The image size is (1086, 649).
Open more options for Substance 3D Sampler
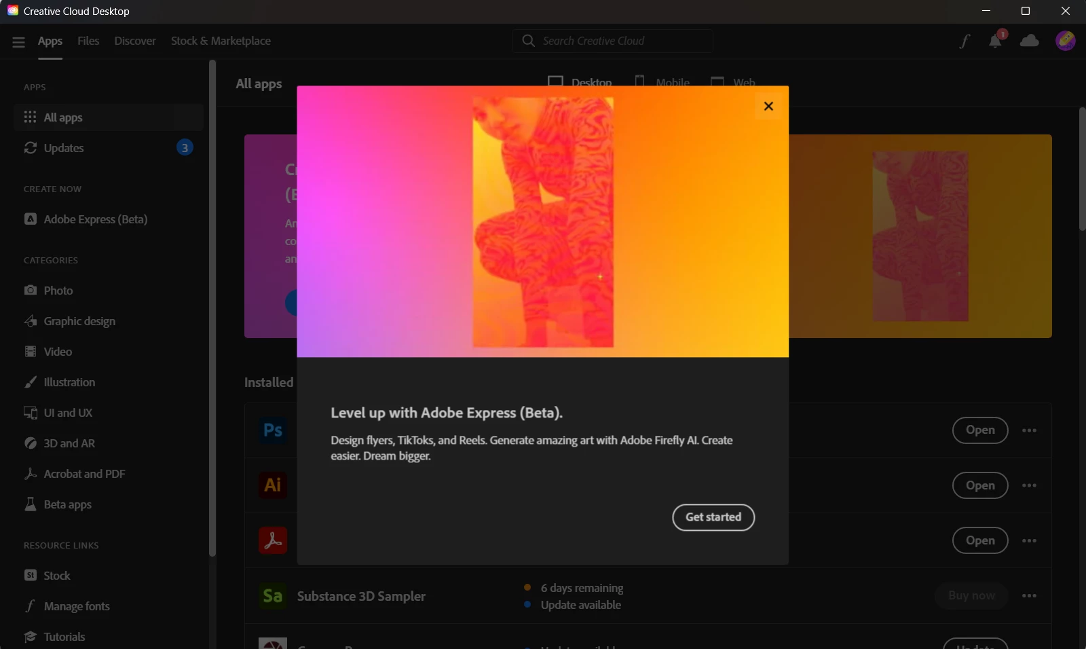pyautogui.click(x=1029, y=595)
